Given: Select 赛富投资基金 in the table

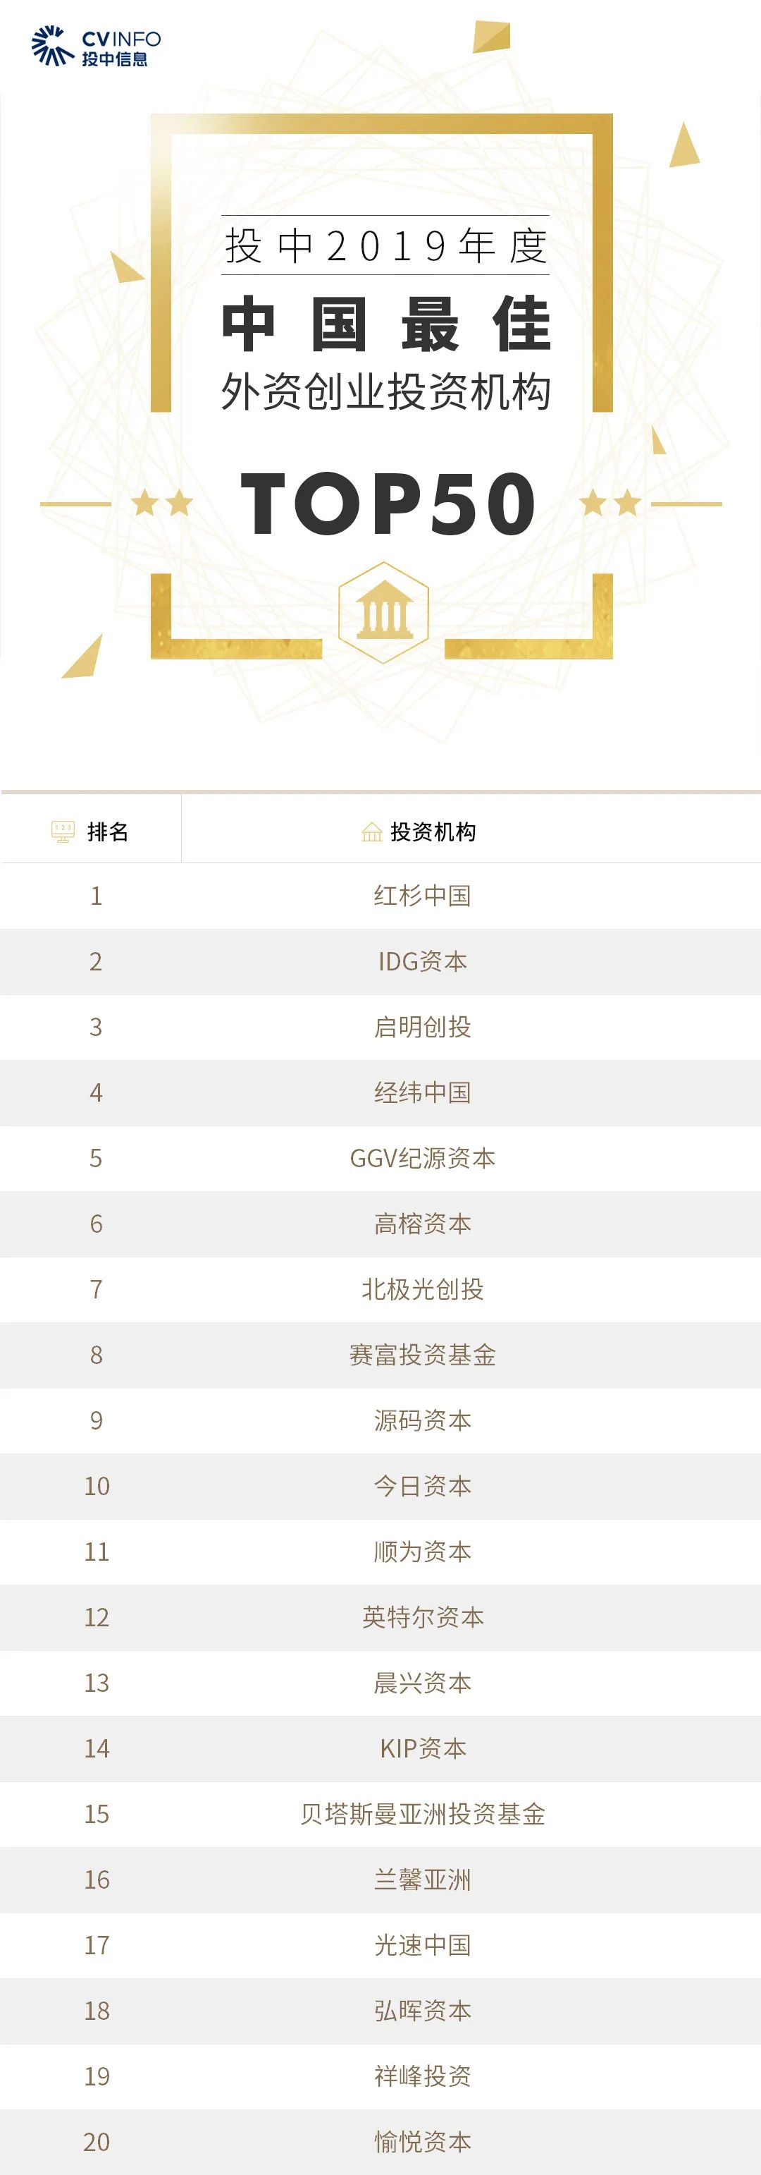Looking at the screenshot, I should pyautogui.click(x=423, y=1355).
